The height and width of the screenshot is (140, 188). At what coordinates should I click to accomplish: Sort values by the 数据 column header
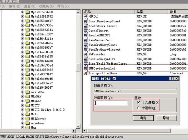click(178, 12)
